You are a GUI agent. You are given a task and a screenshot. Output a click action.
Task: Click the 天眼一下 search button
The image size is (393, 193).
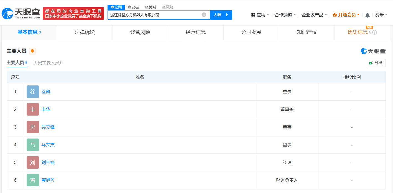click(221, 15)
